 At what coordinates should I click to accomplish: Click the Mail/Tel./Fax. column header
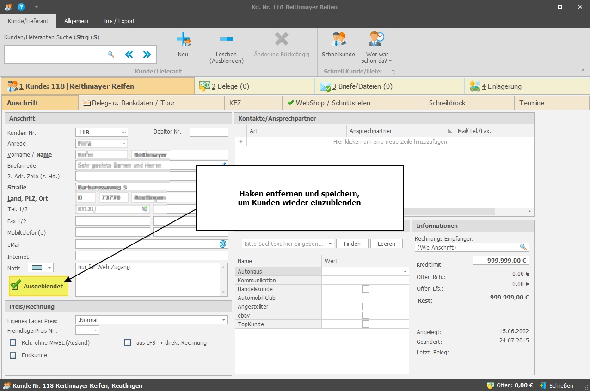[494, 131]
